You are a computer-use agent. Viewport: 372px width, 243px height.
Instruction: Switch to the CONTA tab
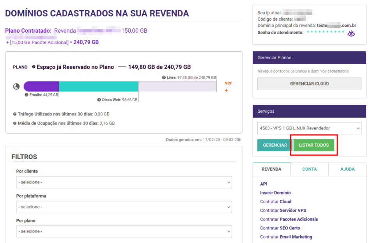coord(309,169)
